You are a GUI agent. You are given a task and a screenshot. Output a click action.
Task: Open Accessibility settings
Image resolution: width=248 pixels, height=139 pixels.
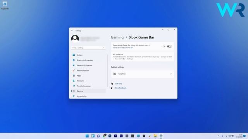pos(88,96)
